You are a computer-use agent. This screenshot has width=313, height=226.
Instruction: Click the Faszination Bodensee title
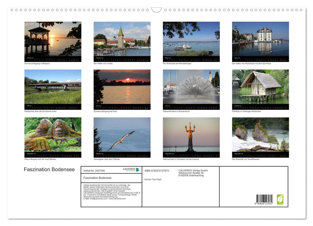pyautogui.click(x=49, y=169)
